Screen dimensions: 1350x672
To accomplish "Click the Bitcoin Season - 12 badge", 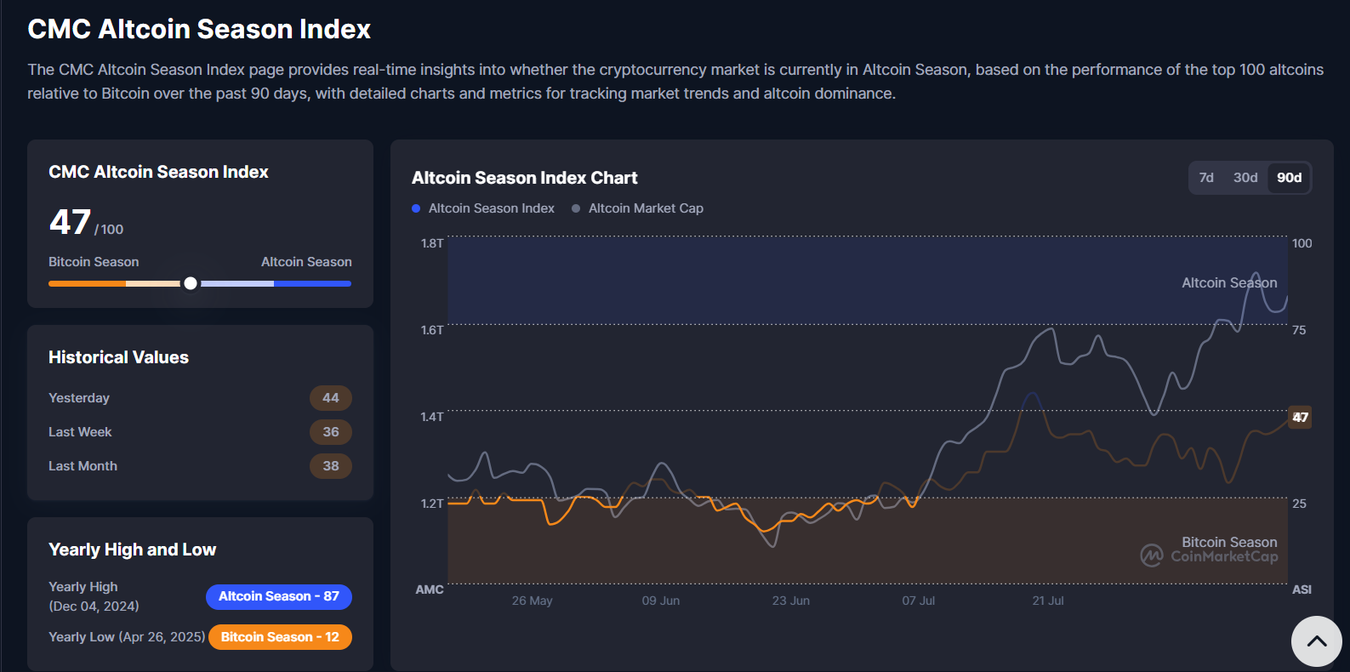I will pyautogui.click(x=280, y=637).
